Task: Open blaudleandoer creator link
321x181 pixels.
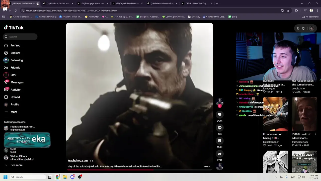Action: point(271,142)
